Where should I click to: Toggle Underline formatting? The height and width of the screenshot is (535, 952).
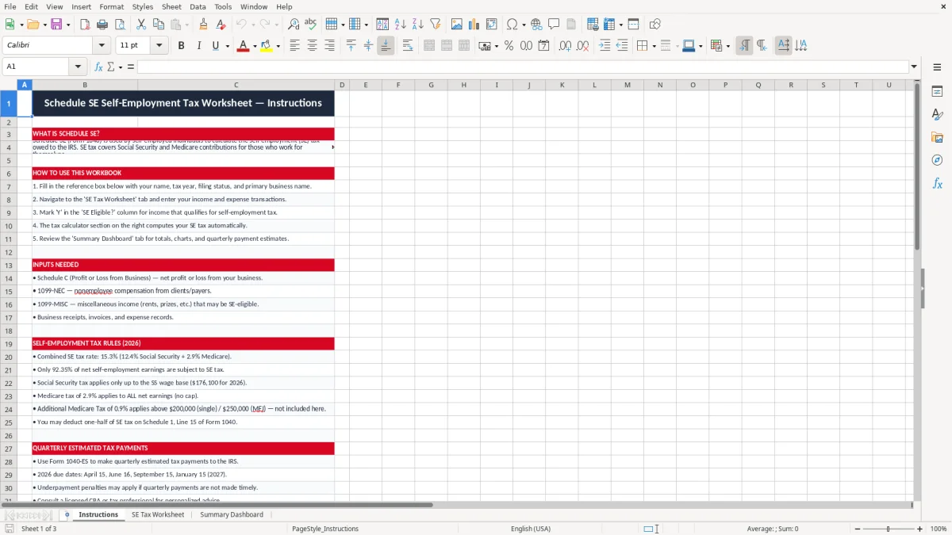pos(215,46)
